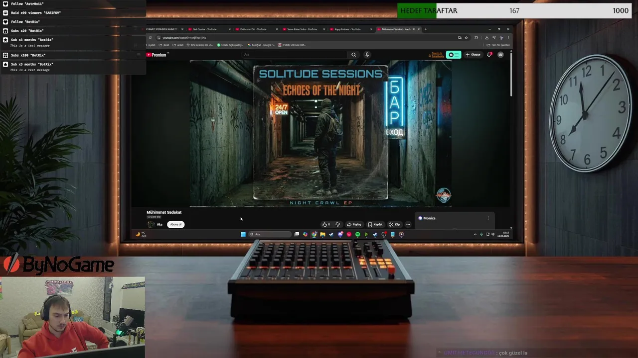Click the Sign in to TubeBuddy link
638x358 pixels.
pos(437,55)
